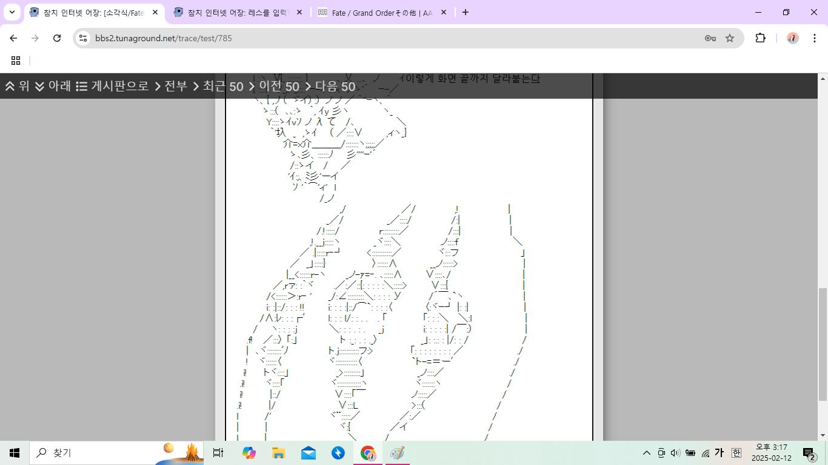Click the URL address bar

click(x=394, y=38)
